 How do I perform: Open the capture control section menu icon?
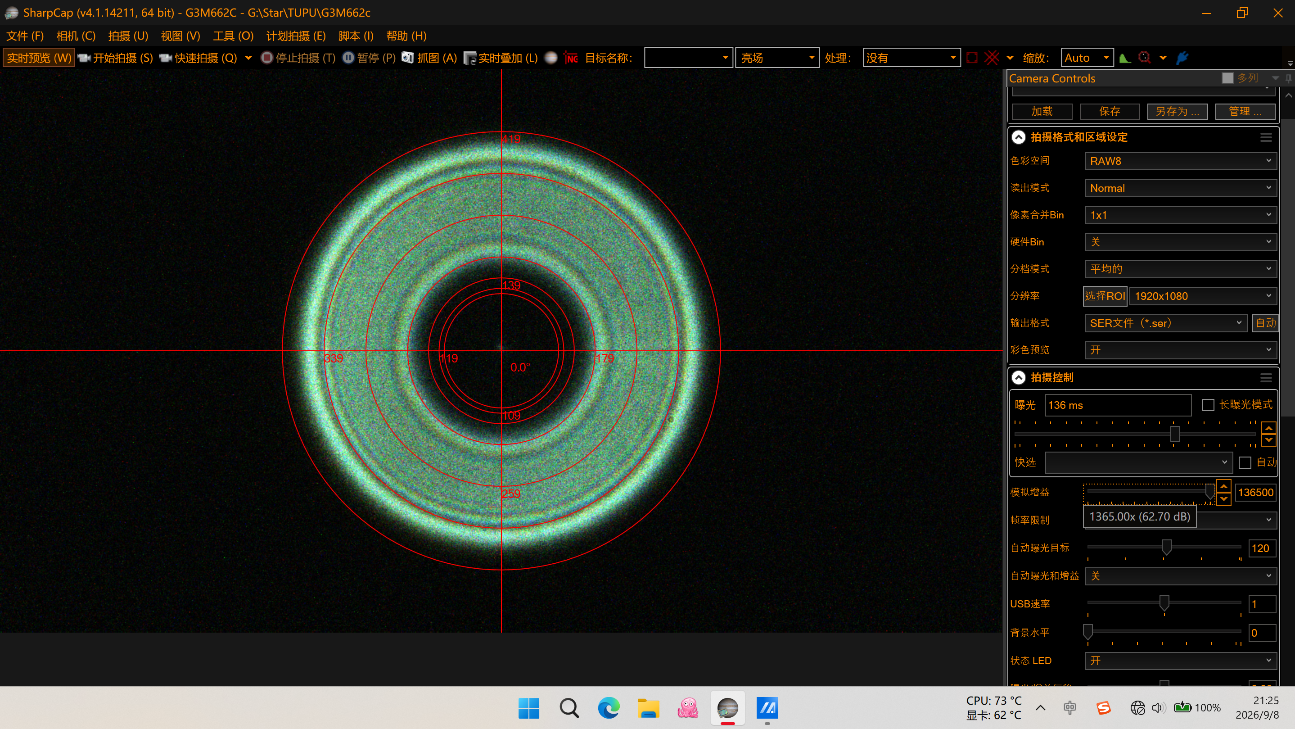coord(1266,378)
